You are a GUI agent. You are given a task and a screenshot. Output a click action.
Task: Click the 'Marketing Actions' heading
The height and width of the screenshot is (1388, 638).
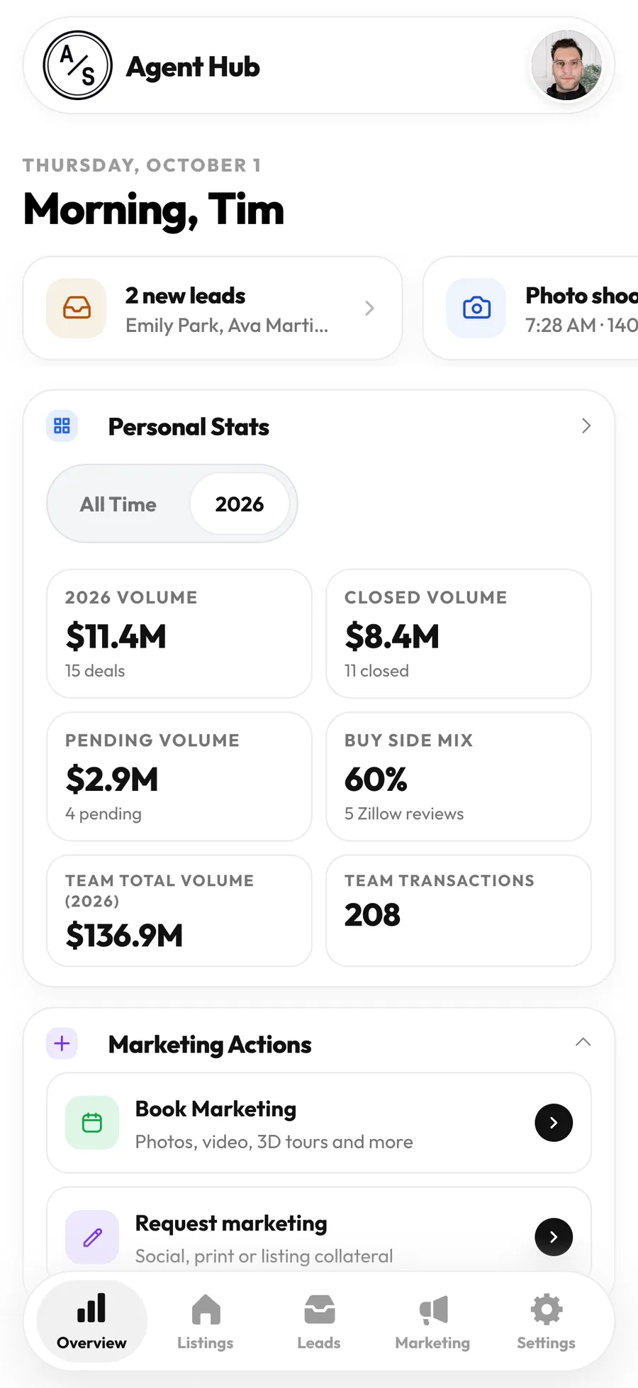pyautogui.click(x=210, y=1045)
